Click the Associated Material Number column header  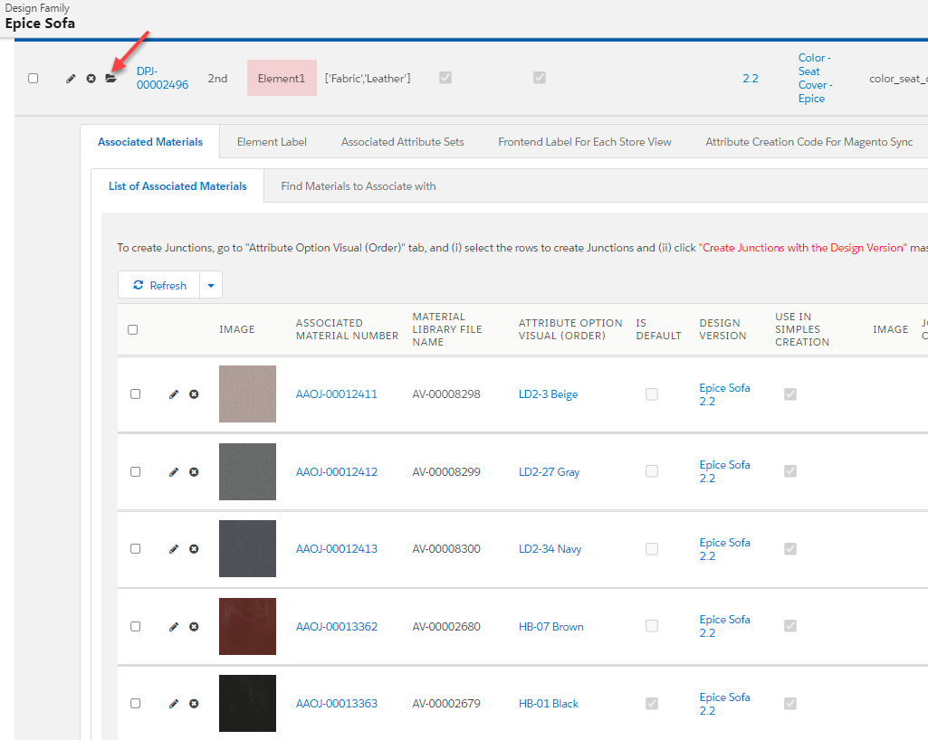tap(347, 329)
